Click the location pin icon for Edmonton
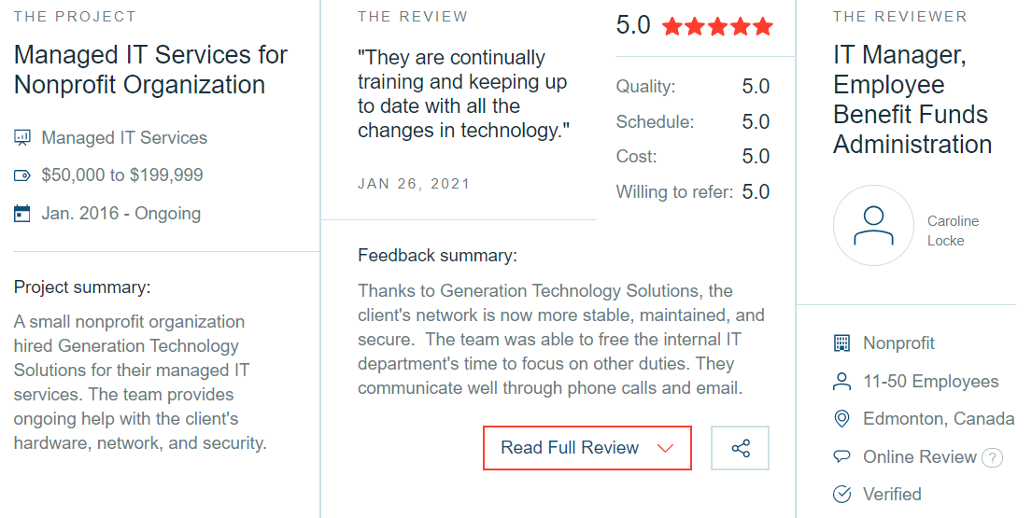Screen dimensions: 1032x518 tap(841, 419)
